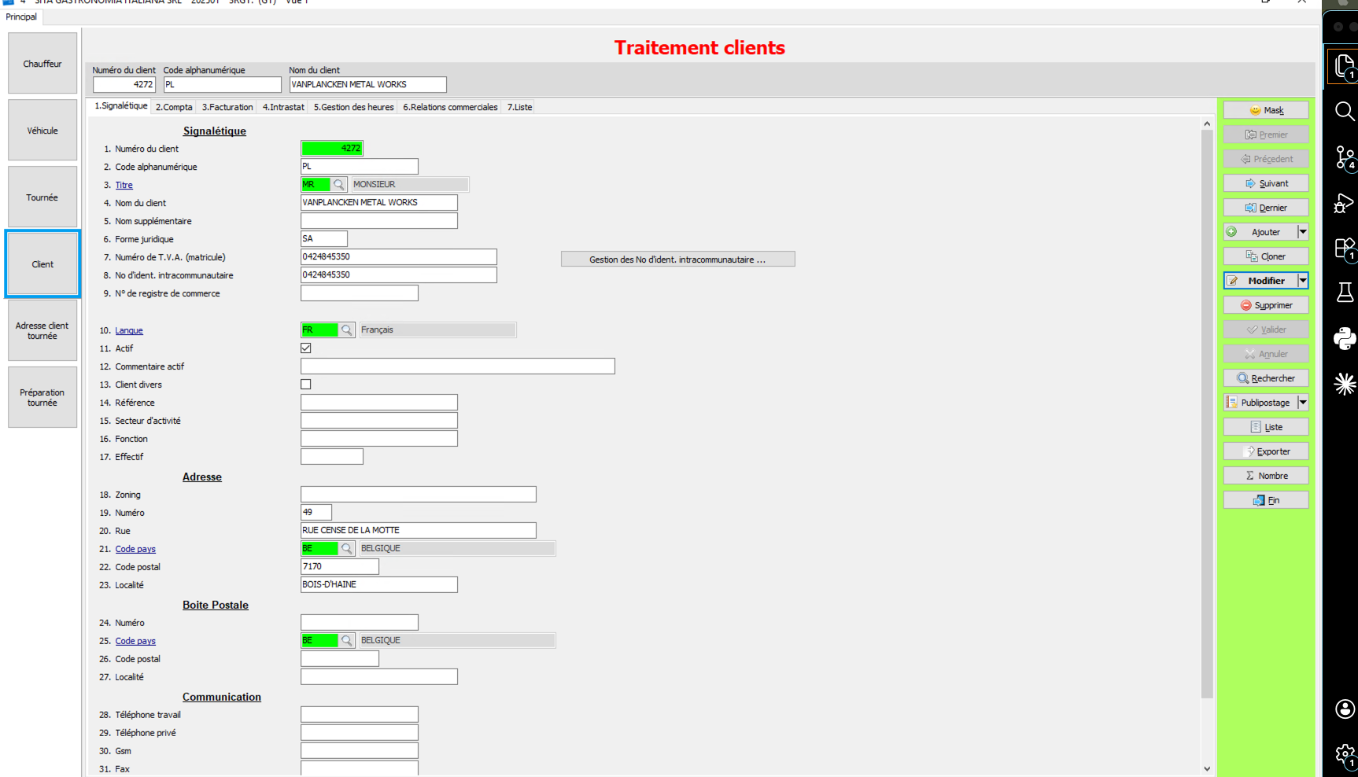Expand the Ajouter dropdown arrow

click(1303, 232)
